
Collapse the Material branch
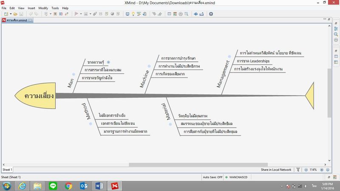(170, 124)
